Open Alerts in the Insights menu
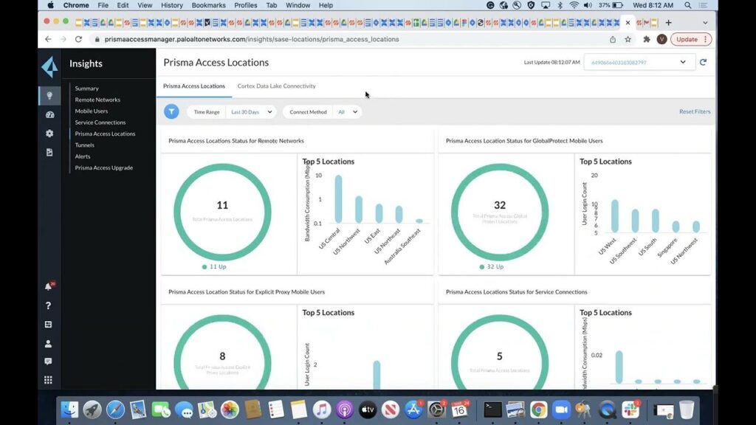The image size is (756, 425). coord(83,156)
